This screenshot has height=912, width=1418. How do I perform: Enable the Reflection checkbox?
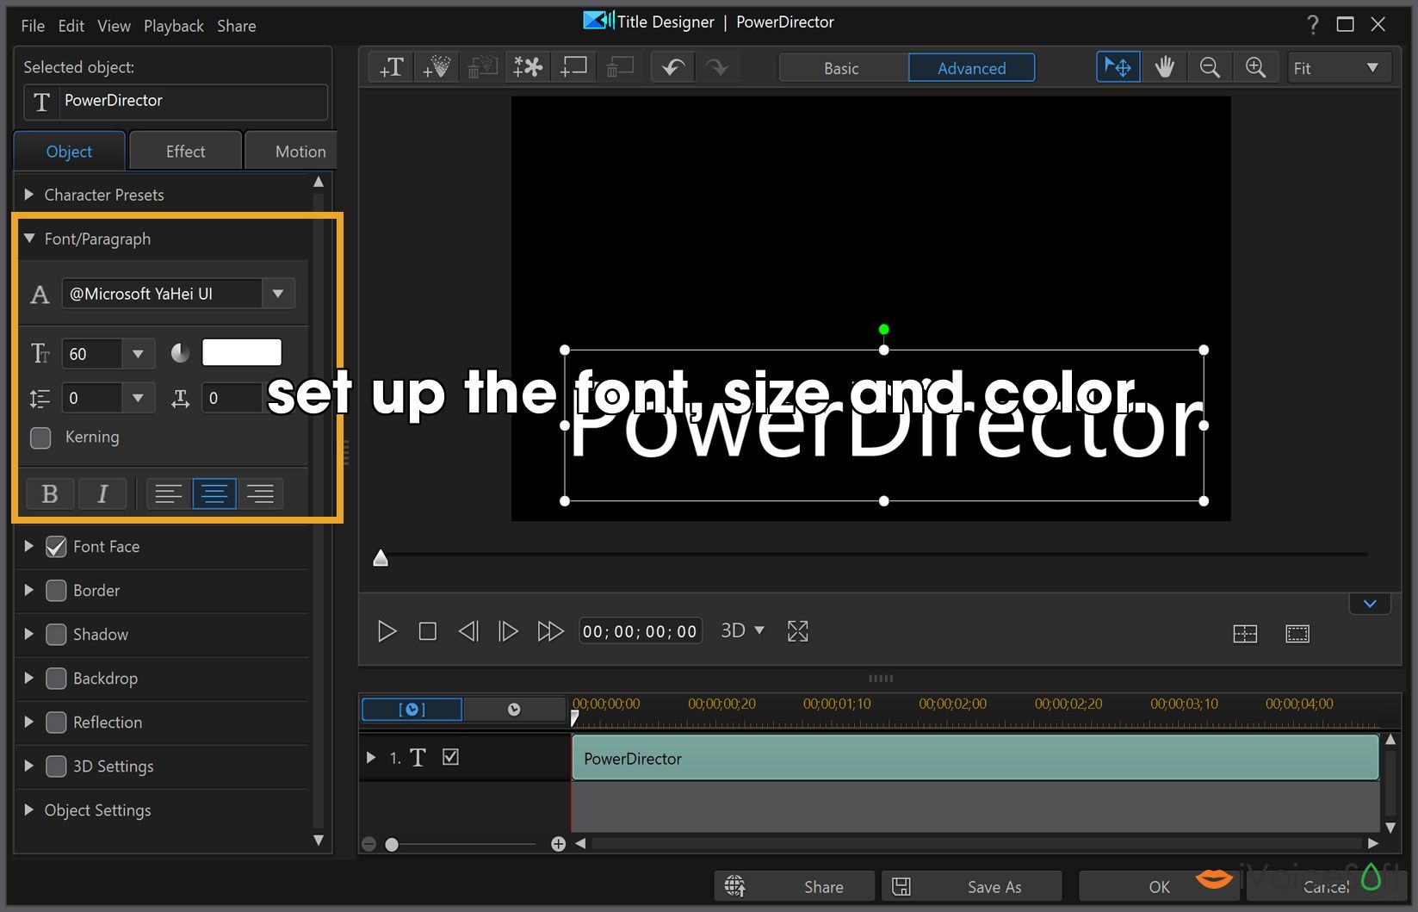[x=56, y=723]
